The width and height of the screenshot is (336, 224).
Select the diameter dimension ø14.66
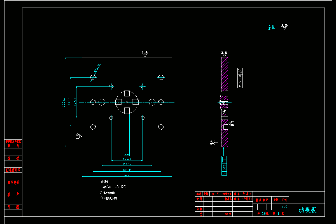[98, 68]
